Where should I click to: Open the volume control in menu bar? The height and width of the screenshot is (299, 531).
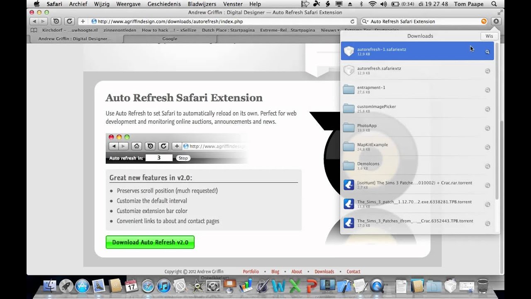[x=383, y=4]
